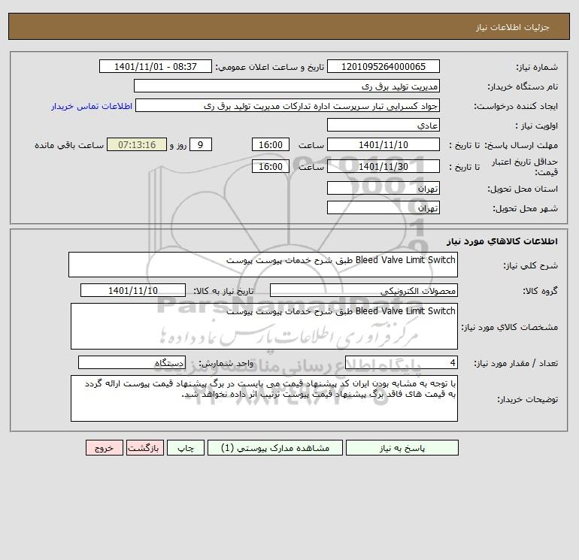Click the remaining time countdown 07:13:16

[x=137, y=145]
